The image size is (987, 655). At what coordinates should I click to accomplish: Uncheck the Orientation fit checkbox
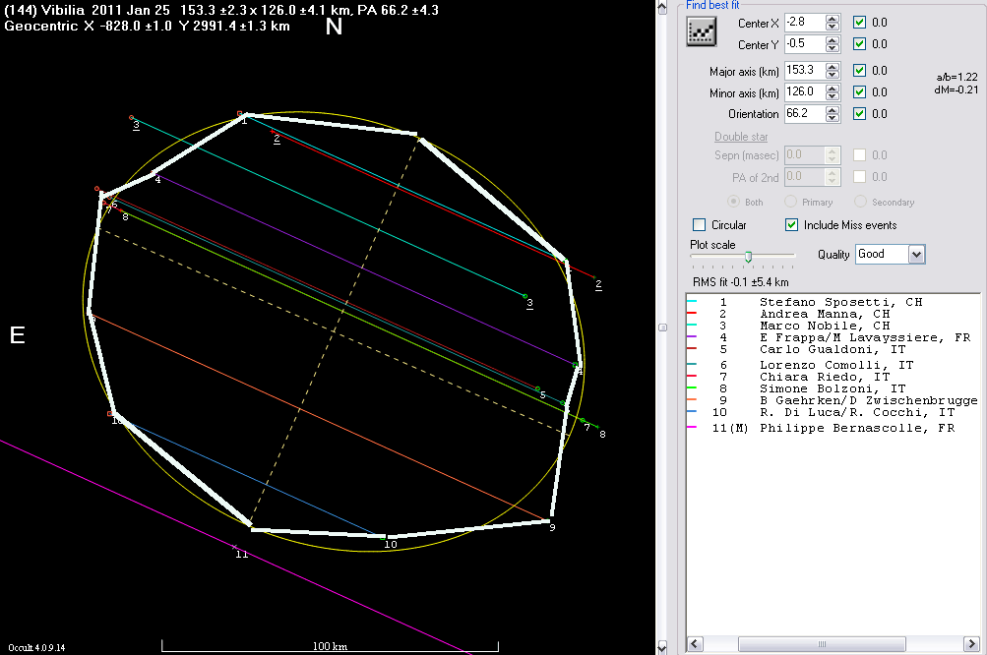(860, 114)
